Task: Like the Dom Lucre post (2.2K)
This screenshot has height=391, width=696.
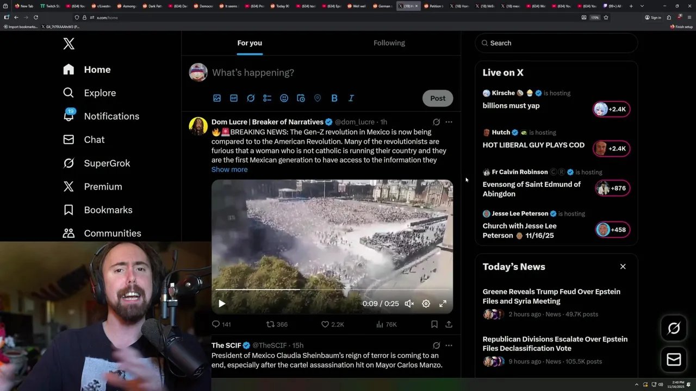Action: coord(332,324)
